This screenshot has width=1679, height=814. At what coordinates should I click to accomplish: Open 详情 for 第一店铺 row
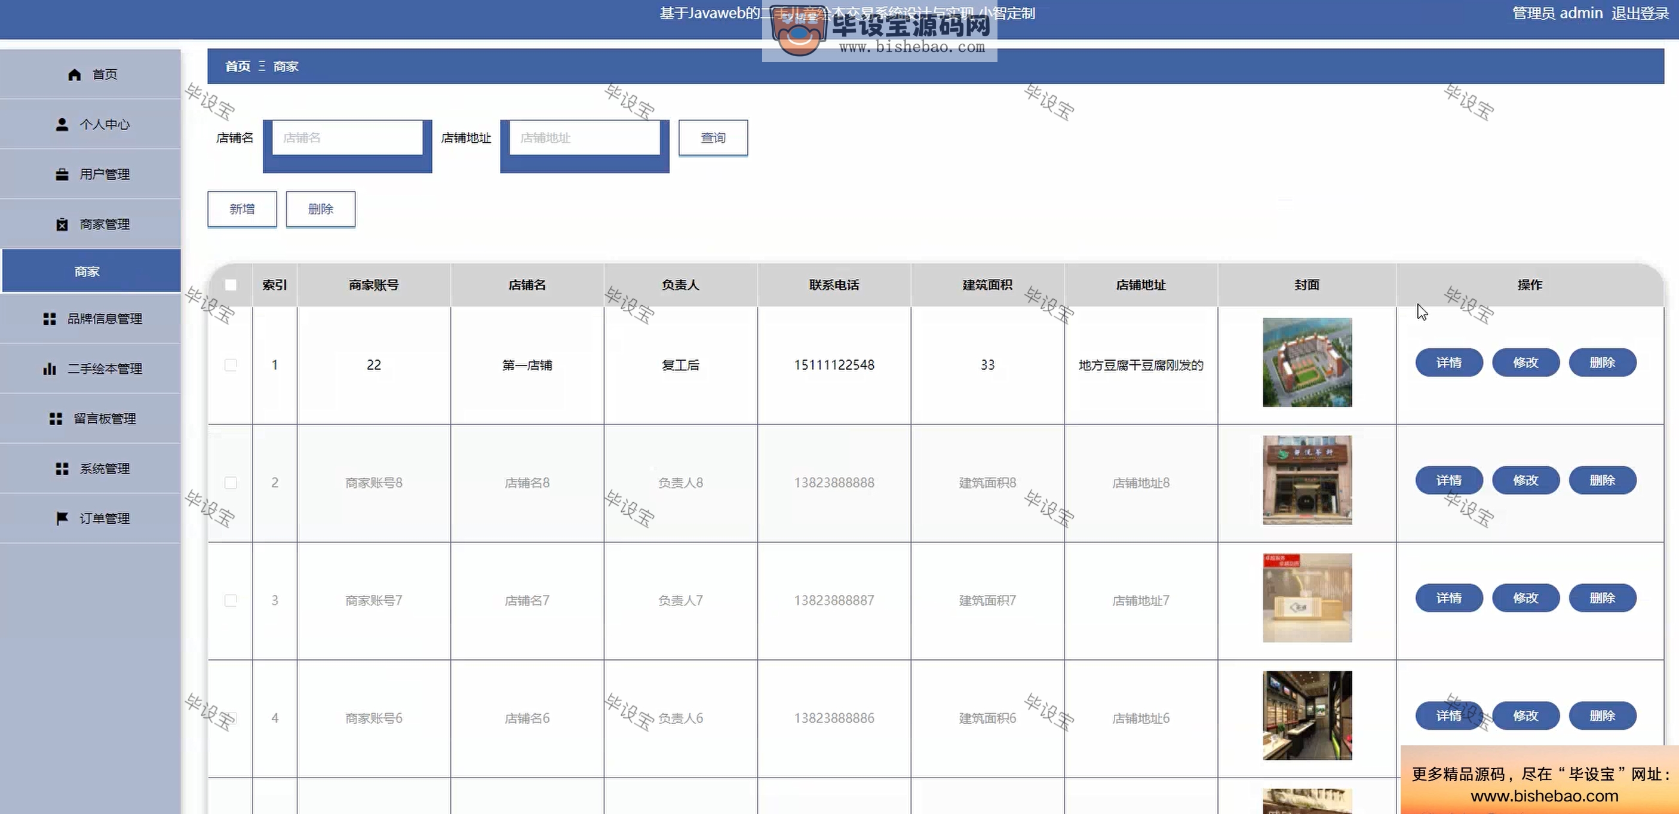coord(1449,363)
